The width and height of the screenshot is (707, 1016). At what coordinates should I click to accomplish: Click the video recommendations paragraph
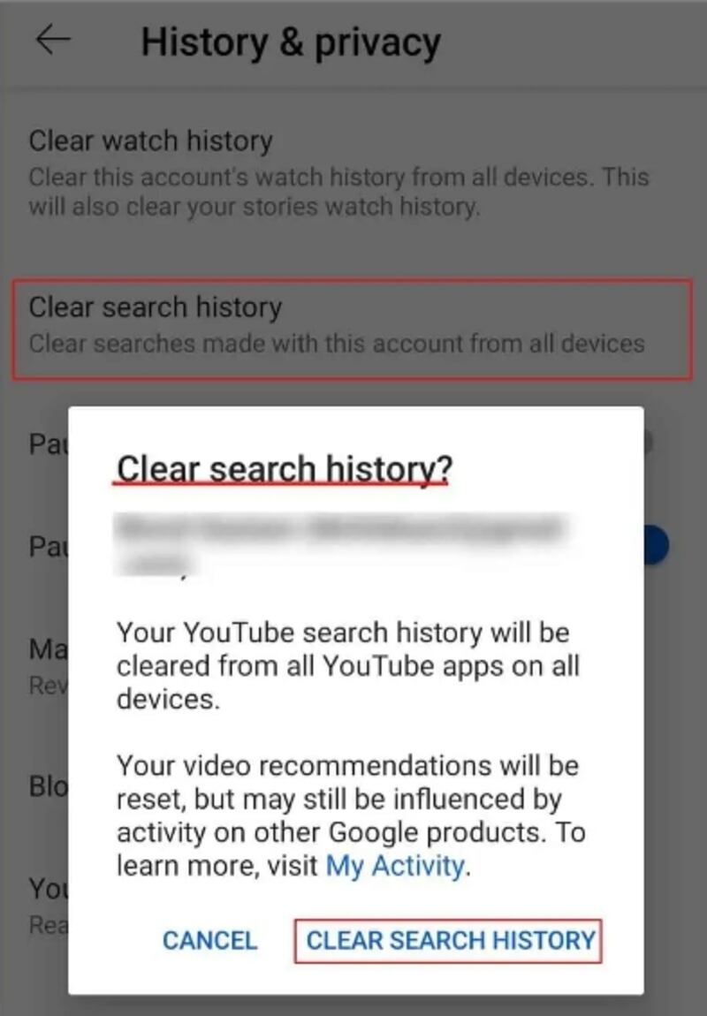351,815
